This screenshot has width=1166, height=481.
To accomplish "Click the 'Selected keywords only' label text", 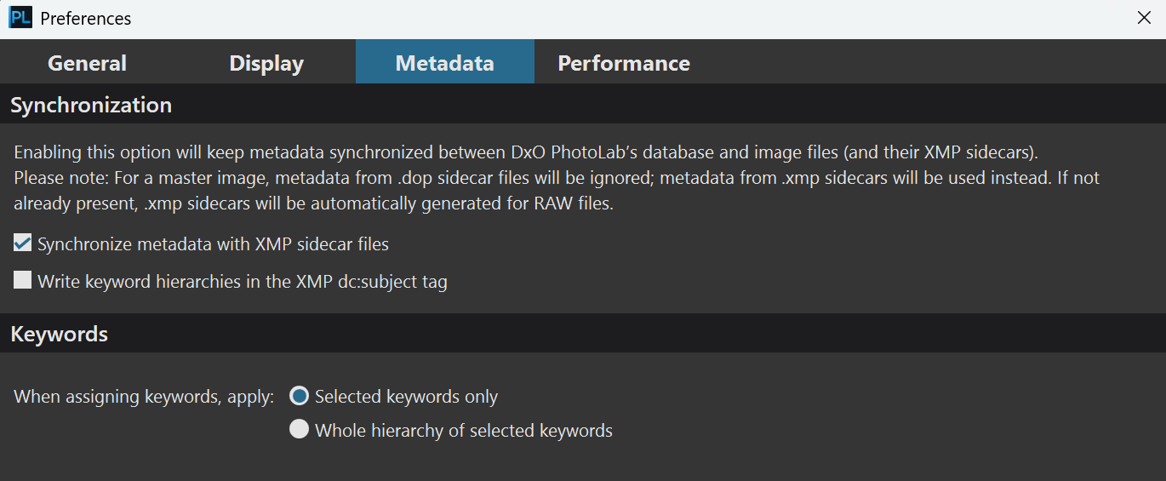I will point(407,397).
